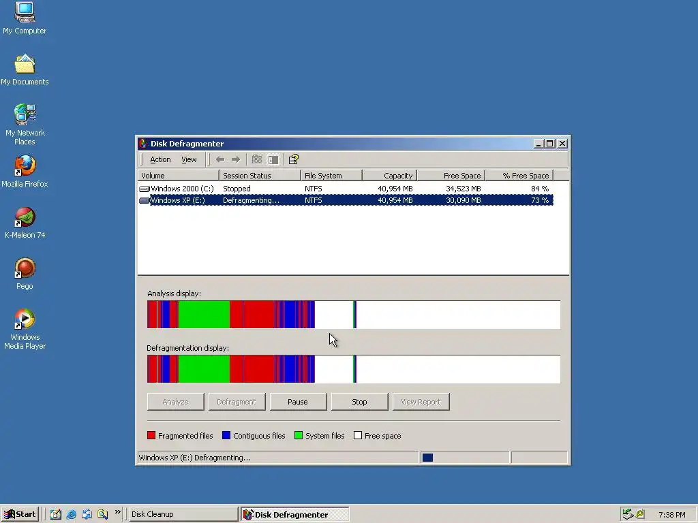Click the Defragment button

tap(237, 402)
